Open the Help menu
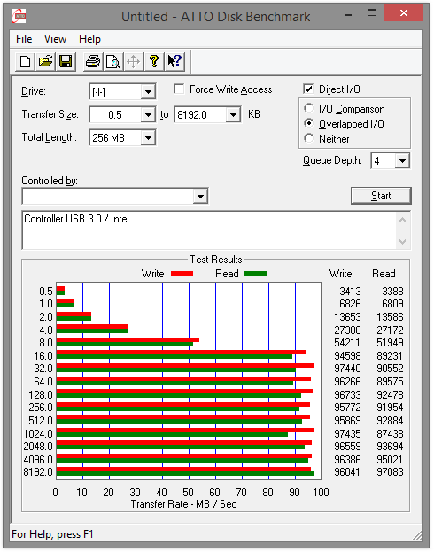The width and height of the screenshot is (434, 552). pos(89,39)
